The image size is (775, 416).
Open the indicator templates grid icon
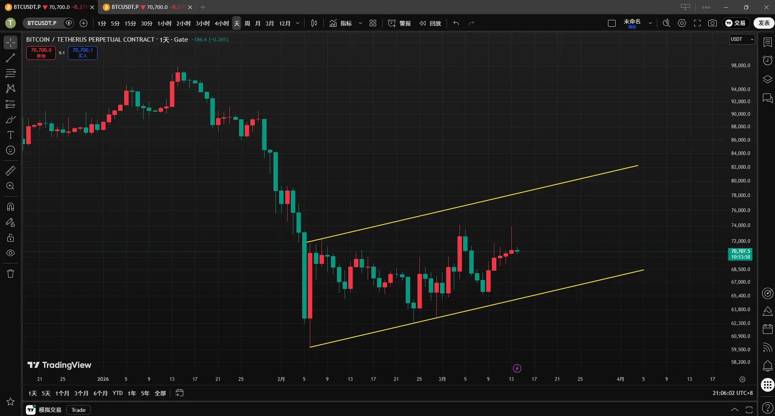click(x=373, y=23)
